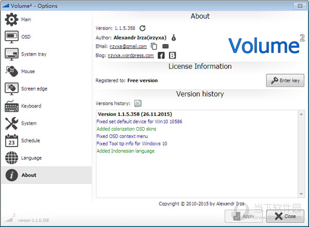
Task: Click the envelope icon to send mail
Action: 165,46
